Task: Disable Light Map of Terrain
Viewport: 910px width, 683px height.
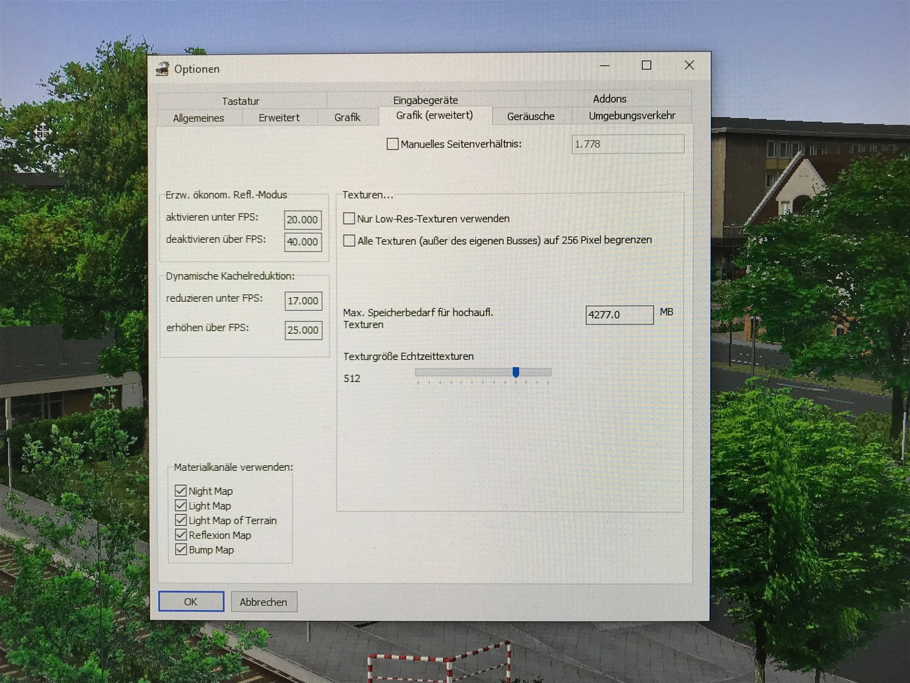Action: click(181, 520)
